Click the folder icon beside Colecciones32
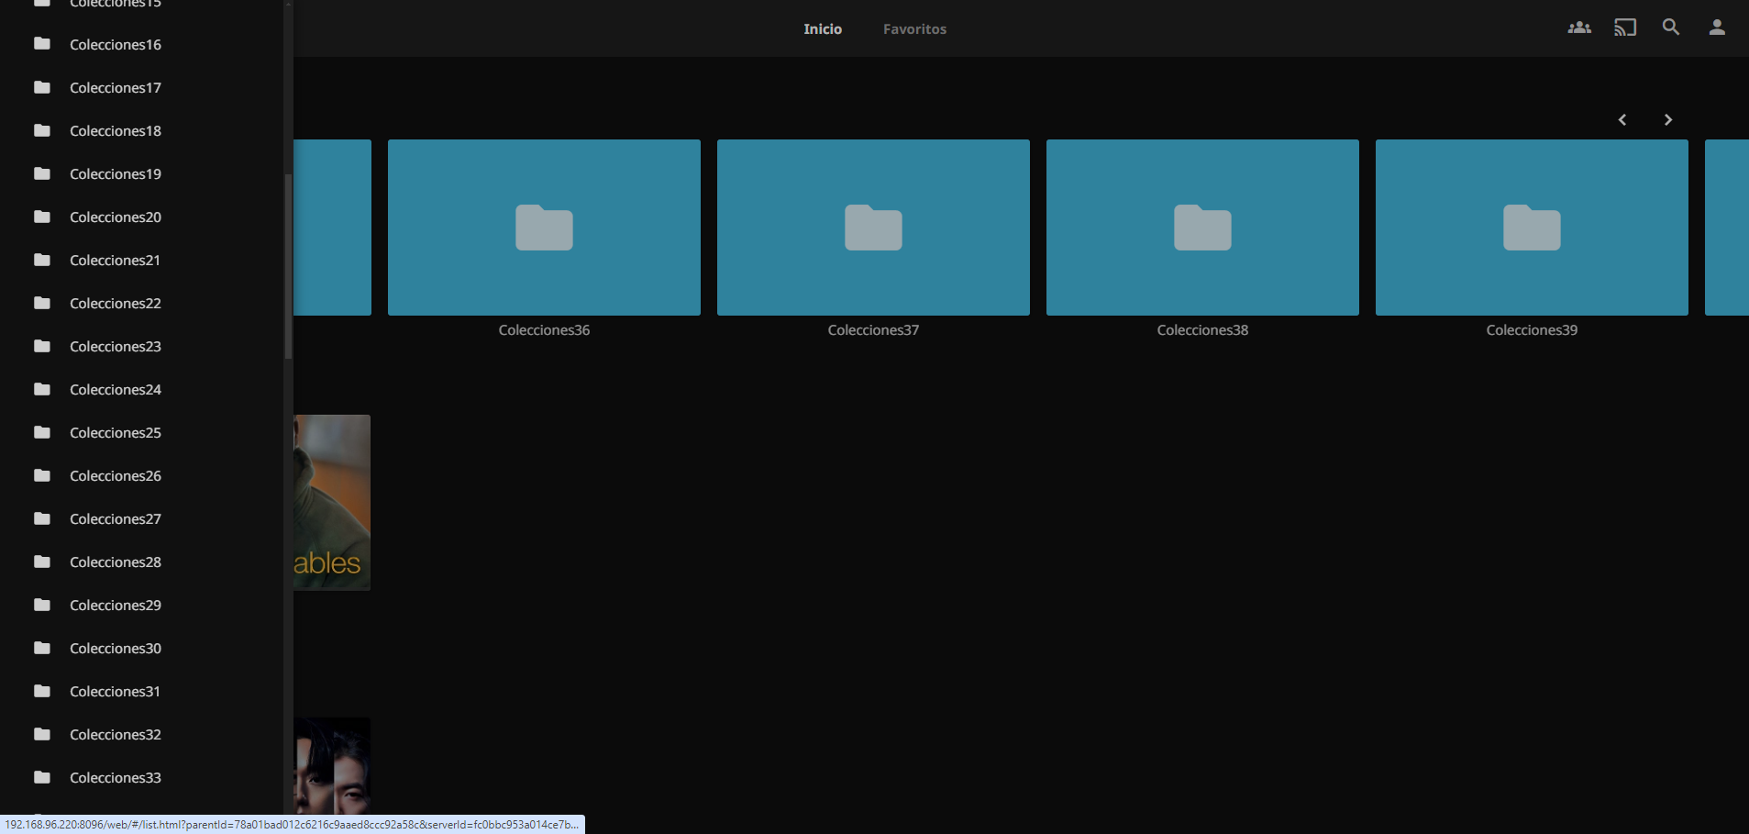The width and height of the screenshot is (1749, 834). (x=42, y=734)
